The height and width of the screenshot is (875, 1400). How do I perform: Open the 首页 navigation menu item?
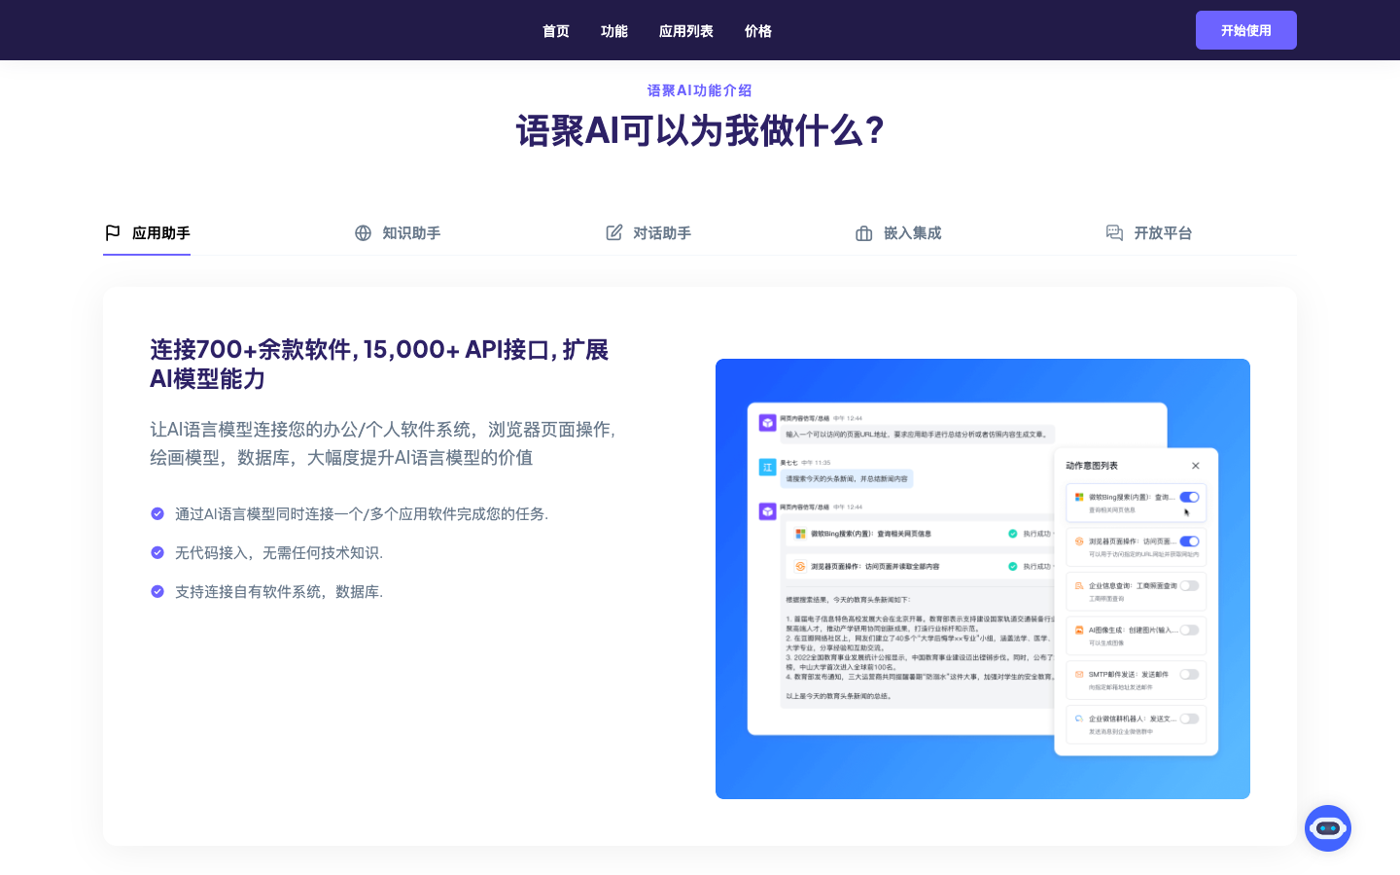pyautogui.click(x=555, y=31)
